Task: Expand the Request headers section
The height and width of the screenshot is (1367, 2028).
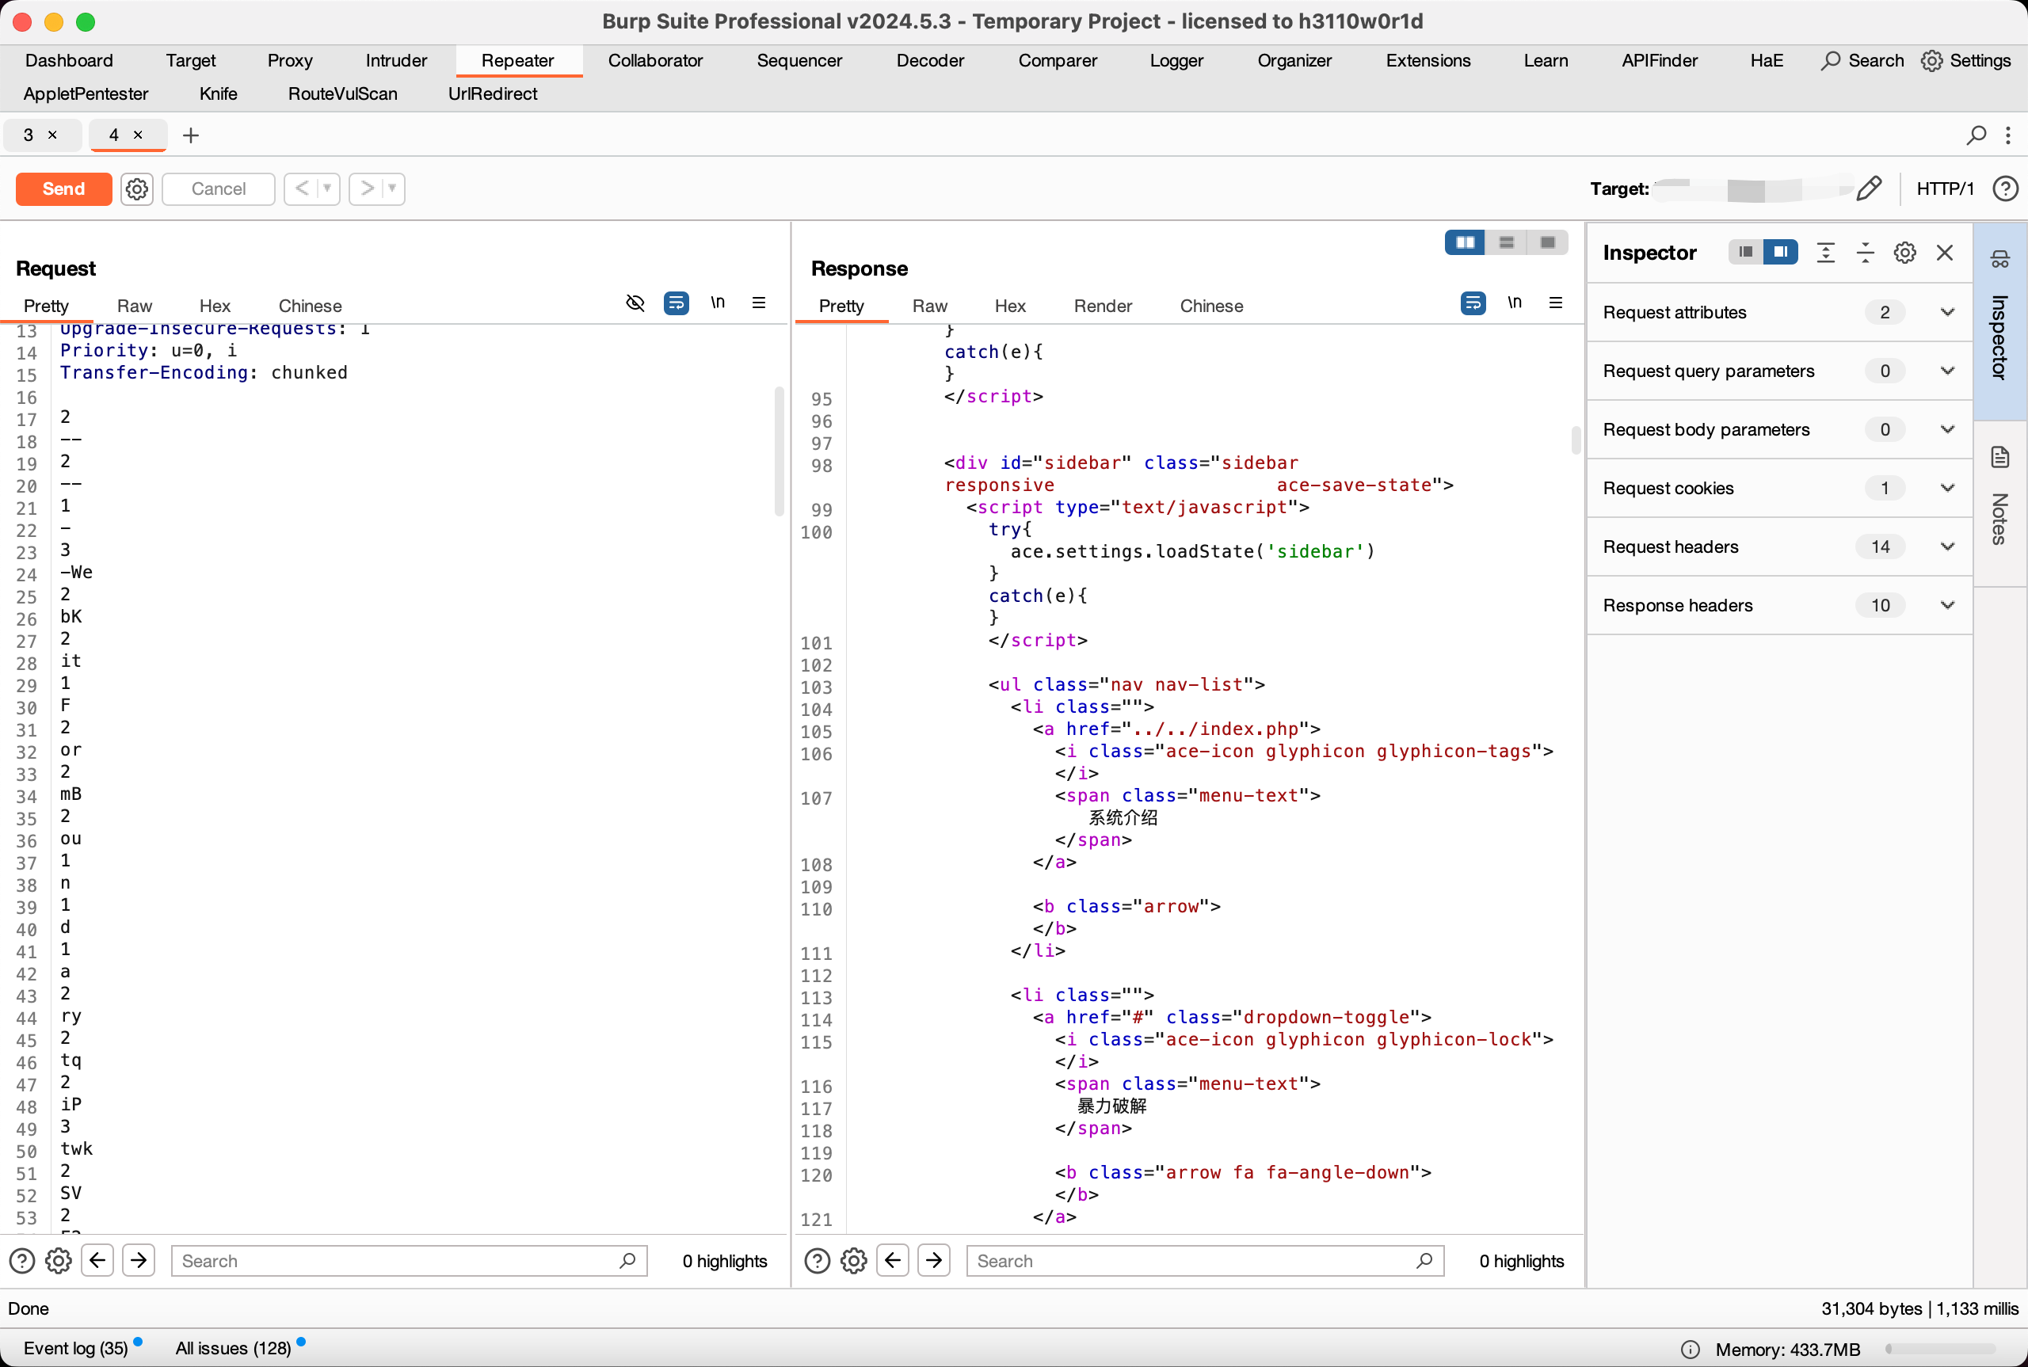Action: coord(1947,546)
